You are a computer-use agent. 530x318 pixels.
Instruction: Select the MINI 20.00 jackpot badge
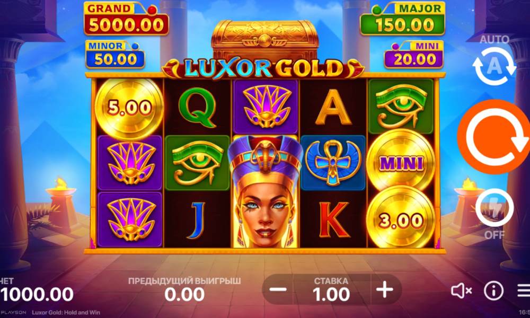[414, 55]
